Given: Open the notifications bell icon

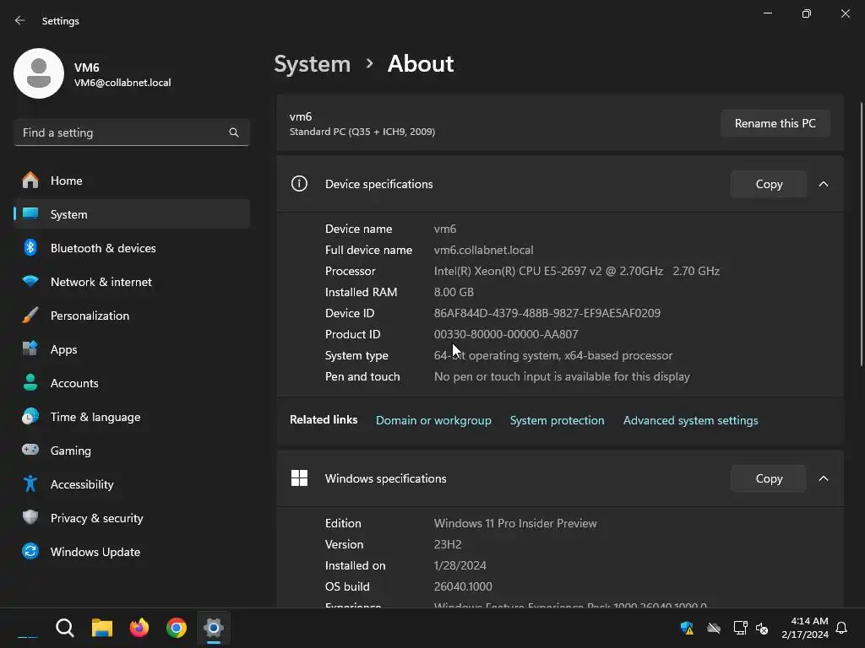Looking at the screenshot, I should pyautogui.click(x=841, y=628).
